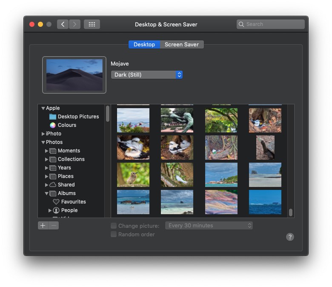The height and width of the screenshot is (287, 332).
Task: Expand the People disclosure triangle
Action: [x=50, y=210]
